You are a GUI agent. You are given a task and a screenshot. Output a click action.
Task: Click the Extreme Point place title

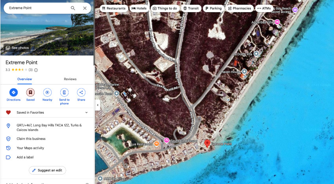coord(22,63)
